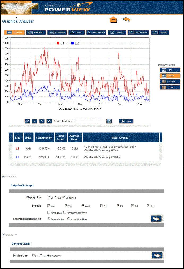Select Separate lines radio option

[x=49, y=219]
